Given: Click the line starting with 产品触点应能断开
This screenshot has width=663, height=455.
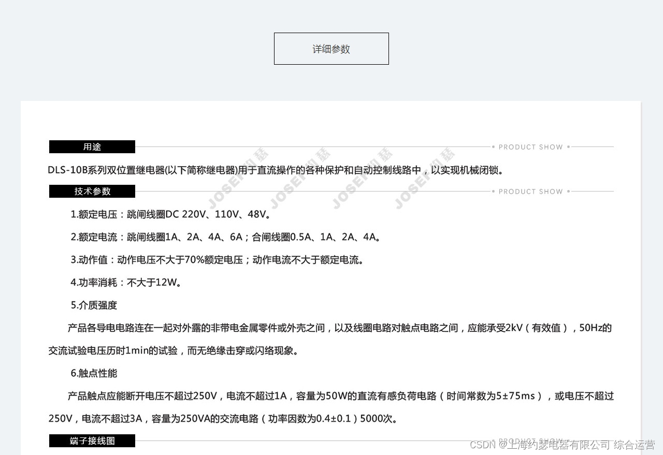Looking at the screenshot, I should click(x=340, y=396).
